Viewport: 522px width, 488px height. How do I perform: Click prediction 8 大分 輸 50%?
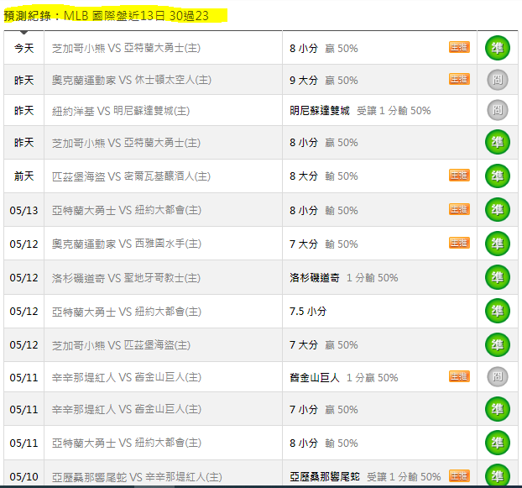[324, 176]
